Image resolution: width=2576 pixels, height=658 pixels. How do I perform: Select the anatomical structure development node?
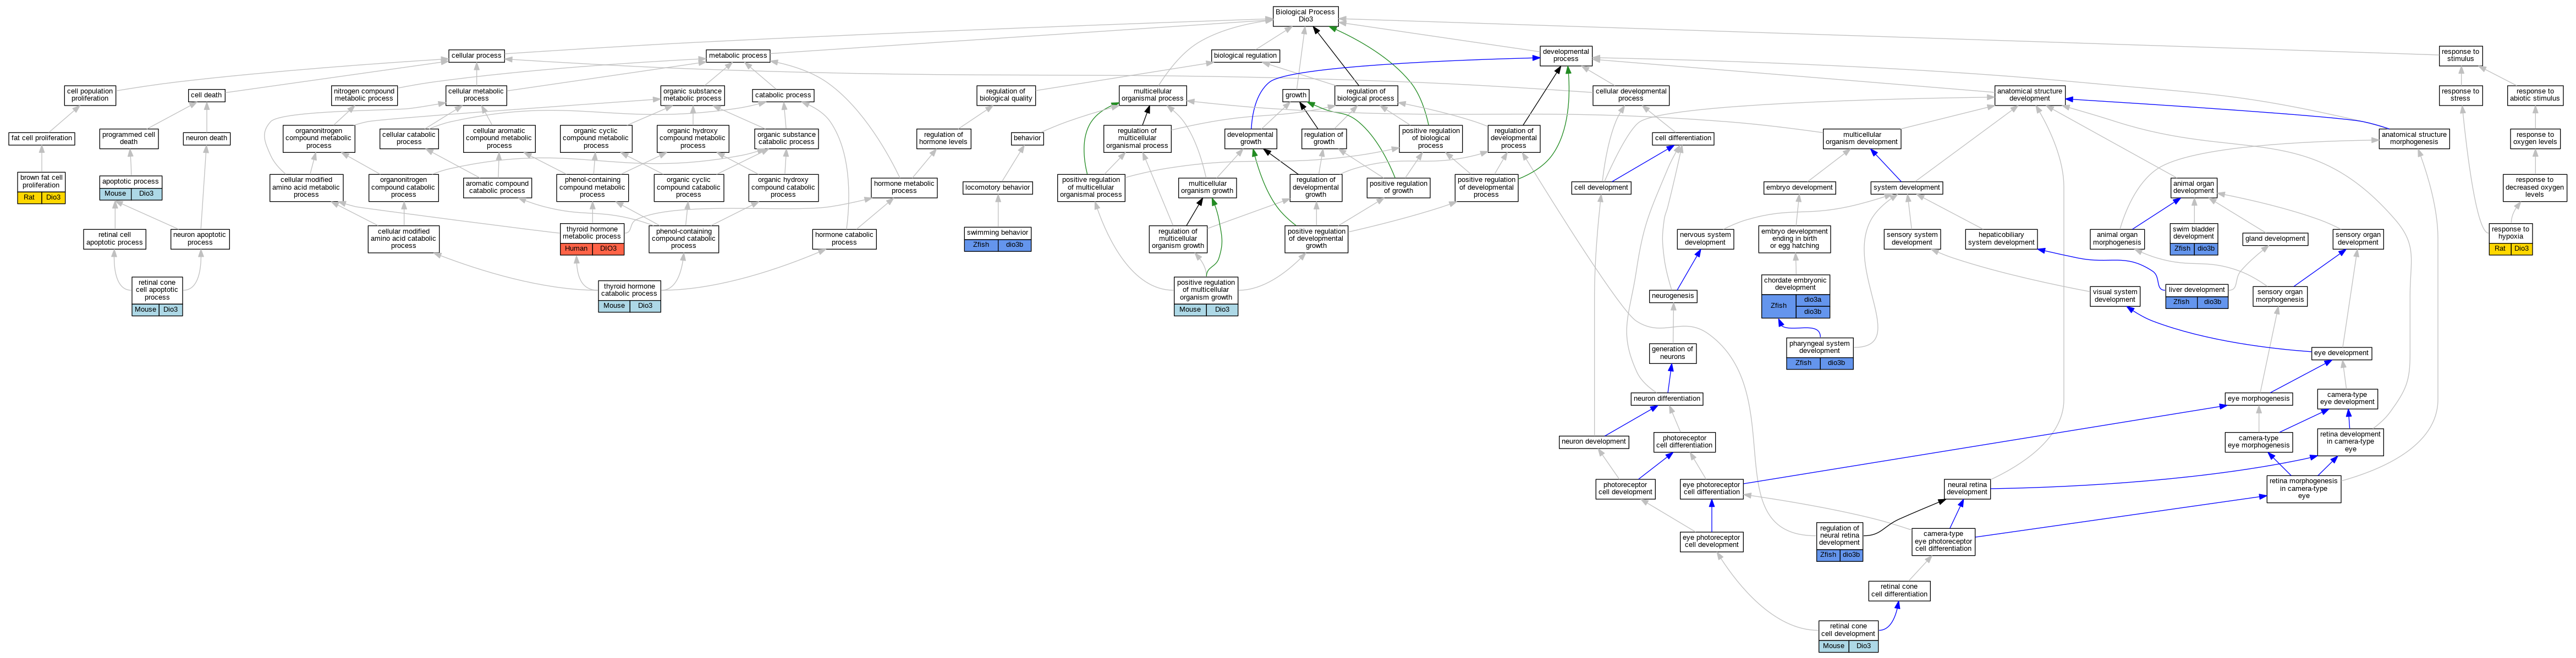tap(2029, 95)
